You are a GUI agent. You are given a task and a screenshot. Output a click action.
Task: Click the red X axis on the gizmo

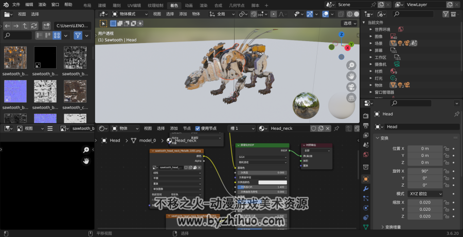(x=348, y=48)
